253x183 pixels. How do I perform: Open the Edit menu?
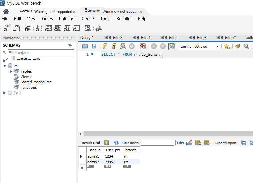17,19
